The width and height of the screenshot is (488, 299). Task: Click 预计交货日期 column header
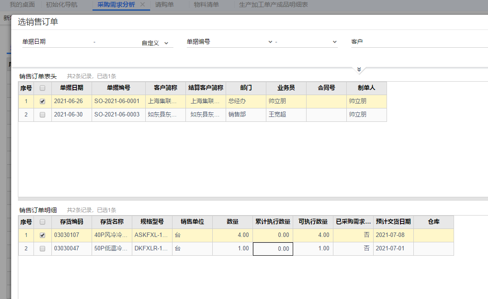coord(393,222)
